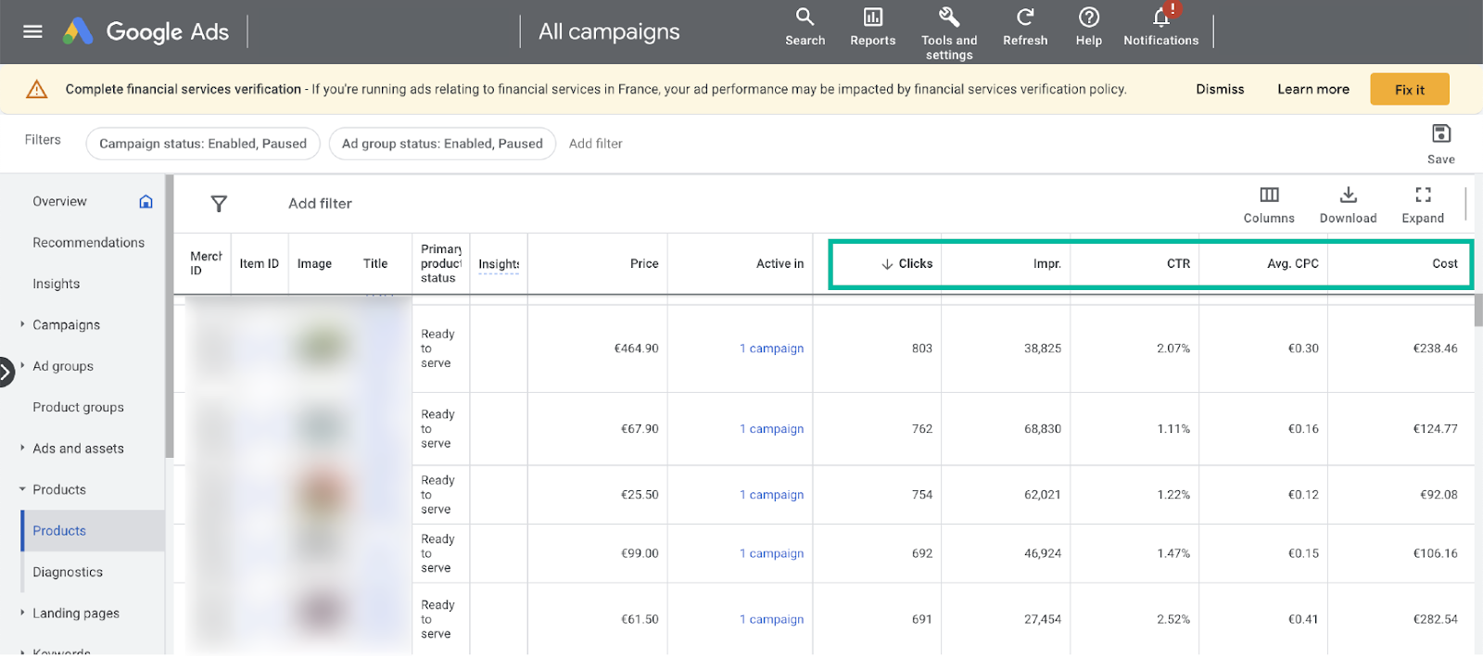Click the Learn more link

click(1312, 89)
